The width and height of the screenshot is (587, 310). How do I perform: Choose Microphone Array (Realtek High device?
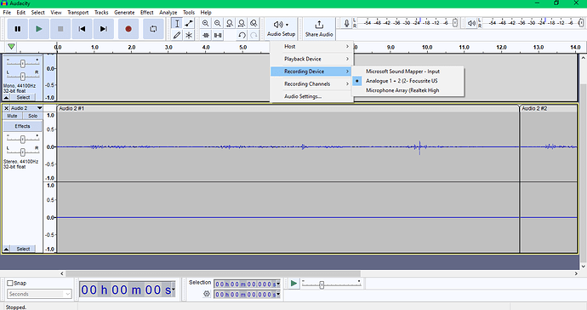408,90
